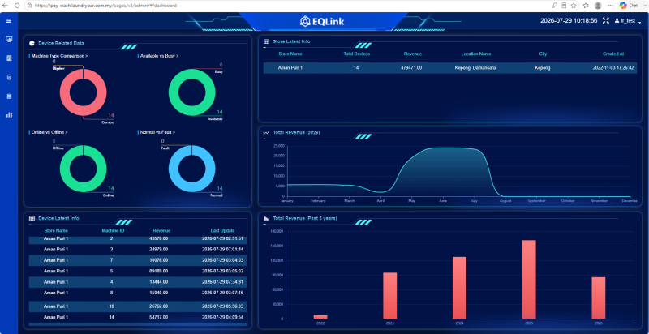Click the dashboard clock 2026-07-29 10:18:56
649x334 pixels.
tap(569, 20)
